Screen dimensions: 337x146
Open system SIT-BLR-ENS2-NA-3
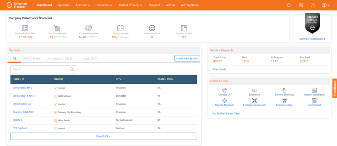pyautogui.click(x=22, y=88)
